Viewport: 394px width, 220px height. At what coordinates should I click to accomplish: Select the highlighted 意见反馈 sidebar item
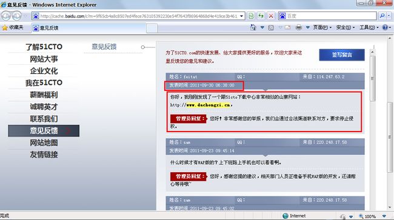tap(44, 131)
